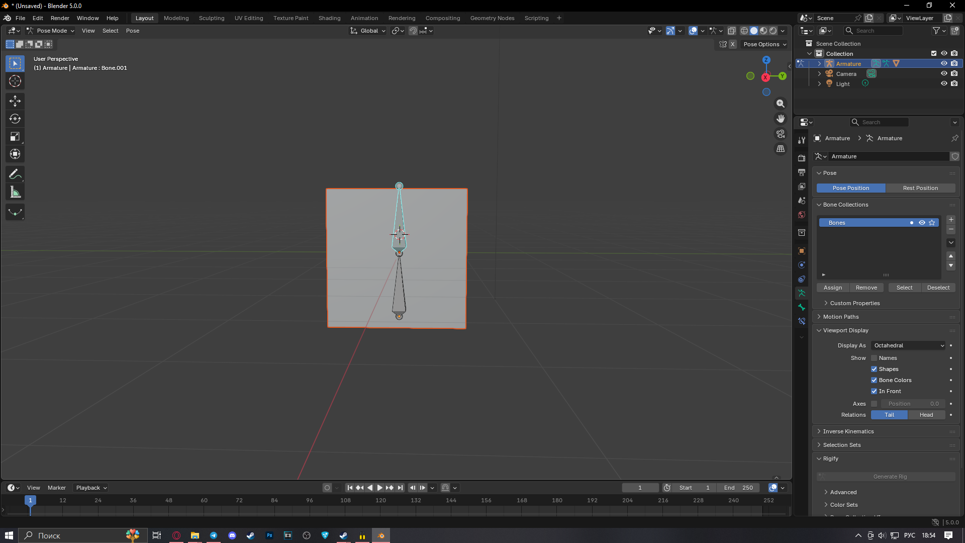
Task: Hide Camera in the outliner
Action: tap(944, 74)
